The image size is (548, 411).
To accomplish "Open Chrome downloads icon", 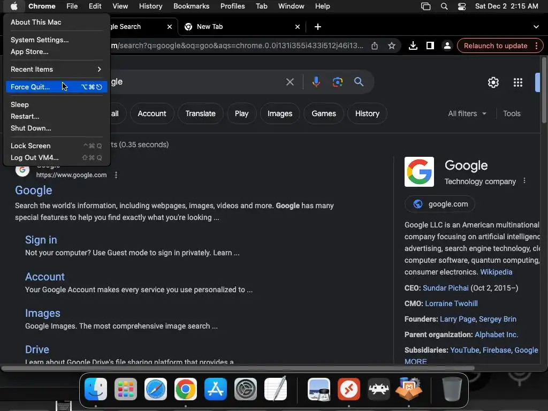I will coord(413,46).
